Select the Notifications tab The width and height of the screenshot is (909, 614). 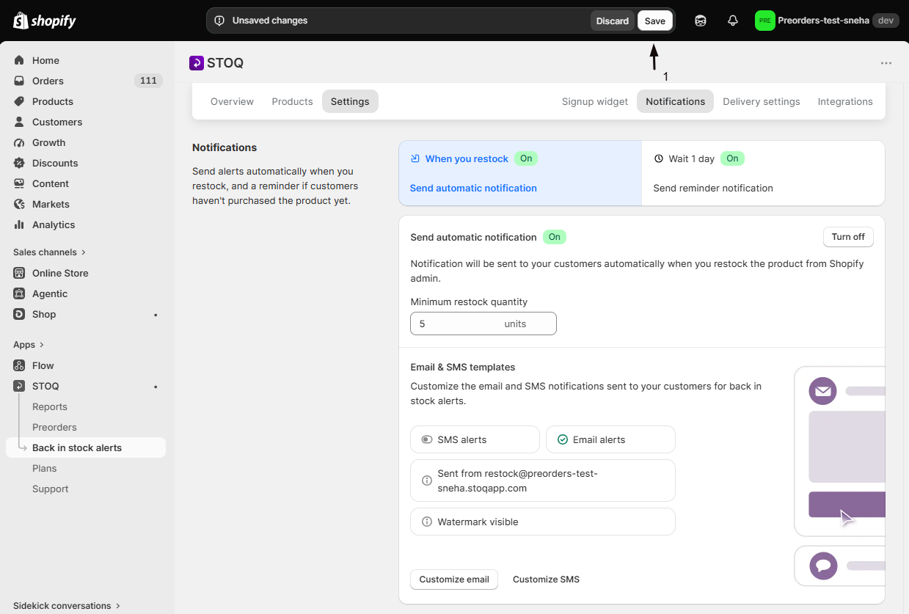[x=676, y=101]
